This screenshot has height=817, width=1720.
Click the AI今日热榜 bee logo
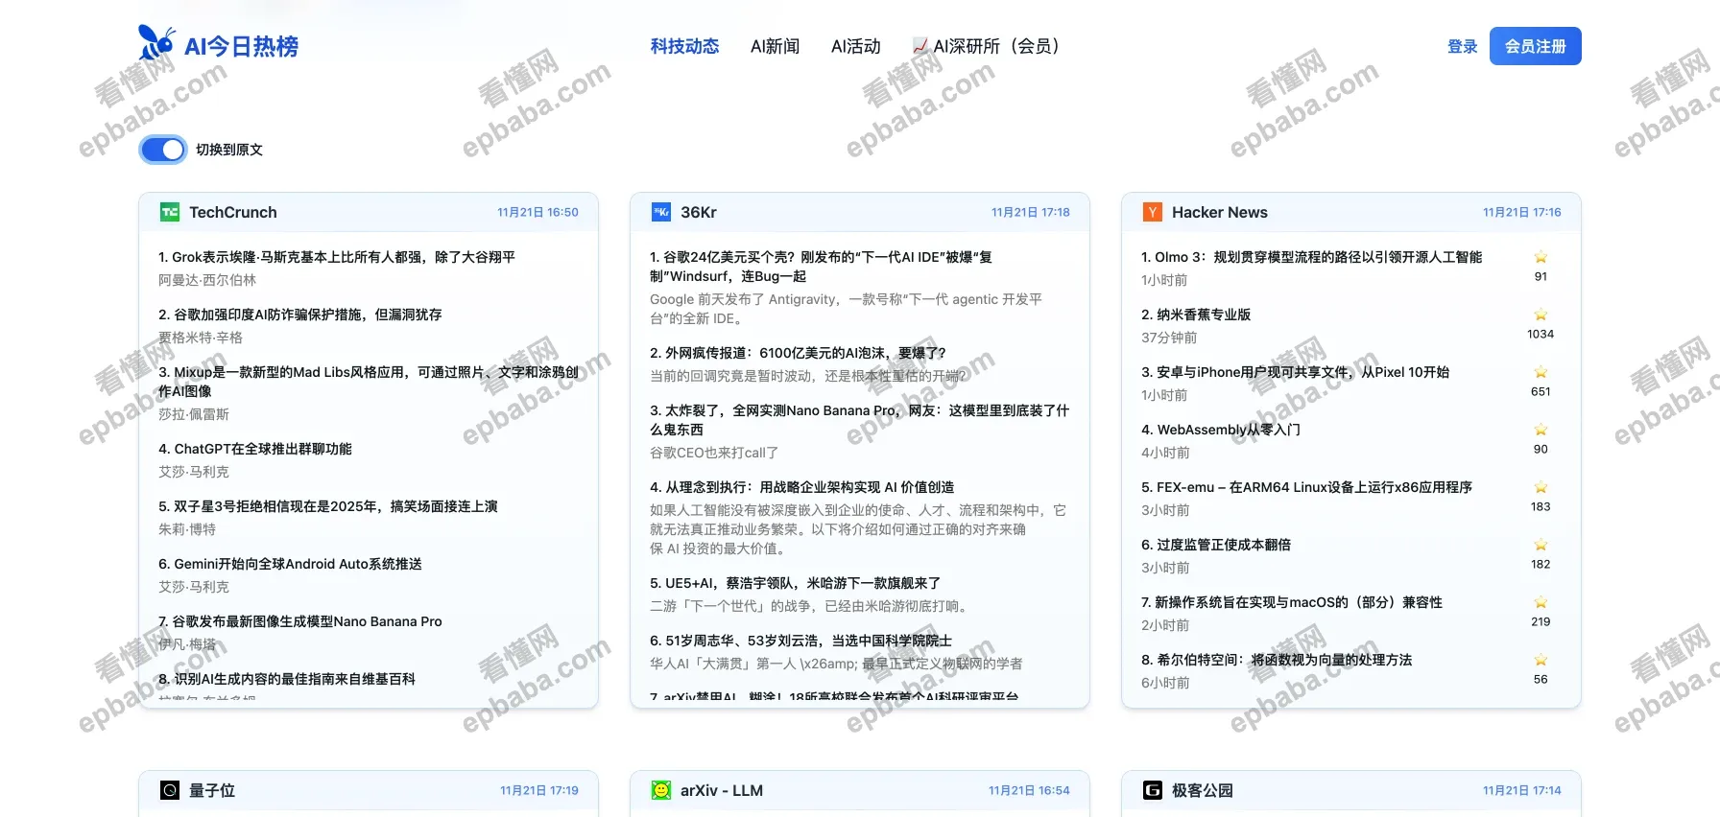coord(156,43)
